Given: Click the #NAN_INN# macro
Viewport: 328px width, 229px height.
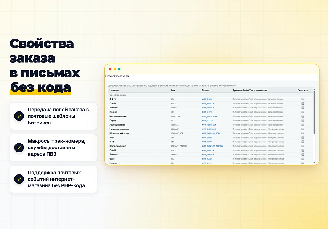Looking at the screenshot, I should [207, 137].
